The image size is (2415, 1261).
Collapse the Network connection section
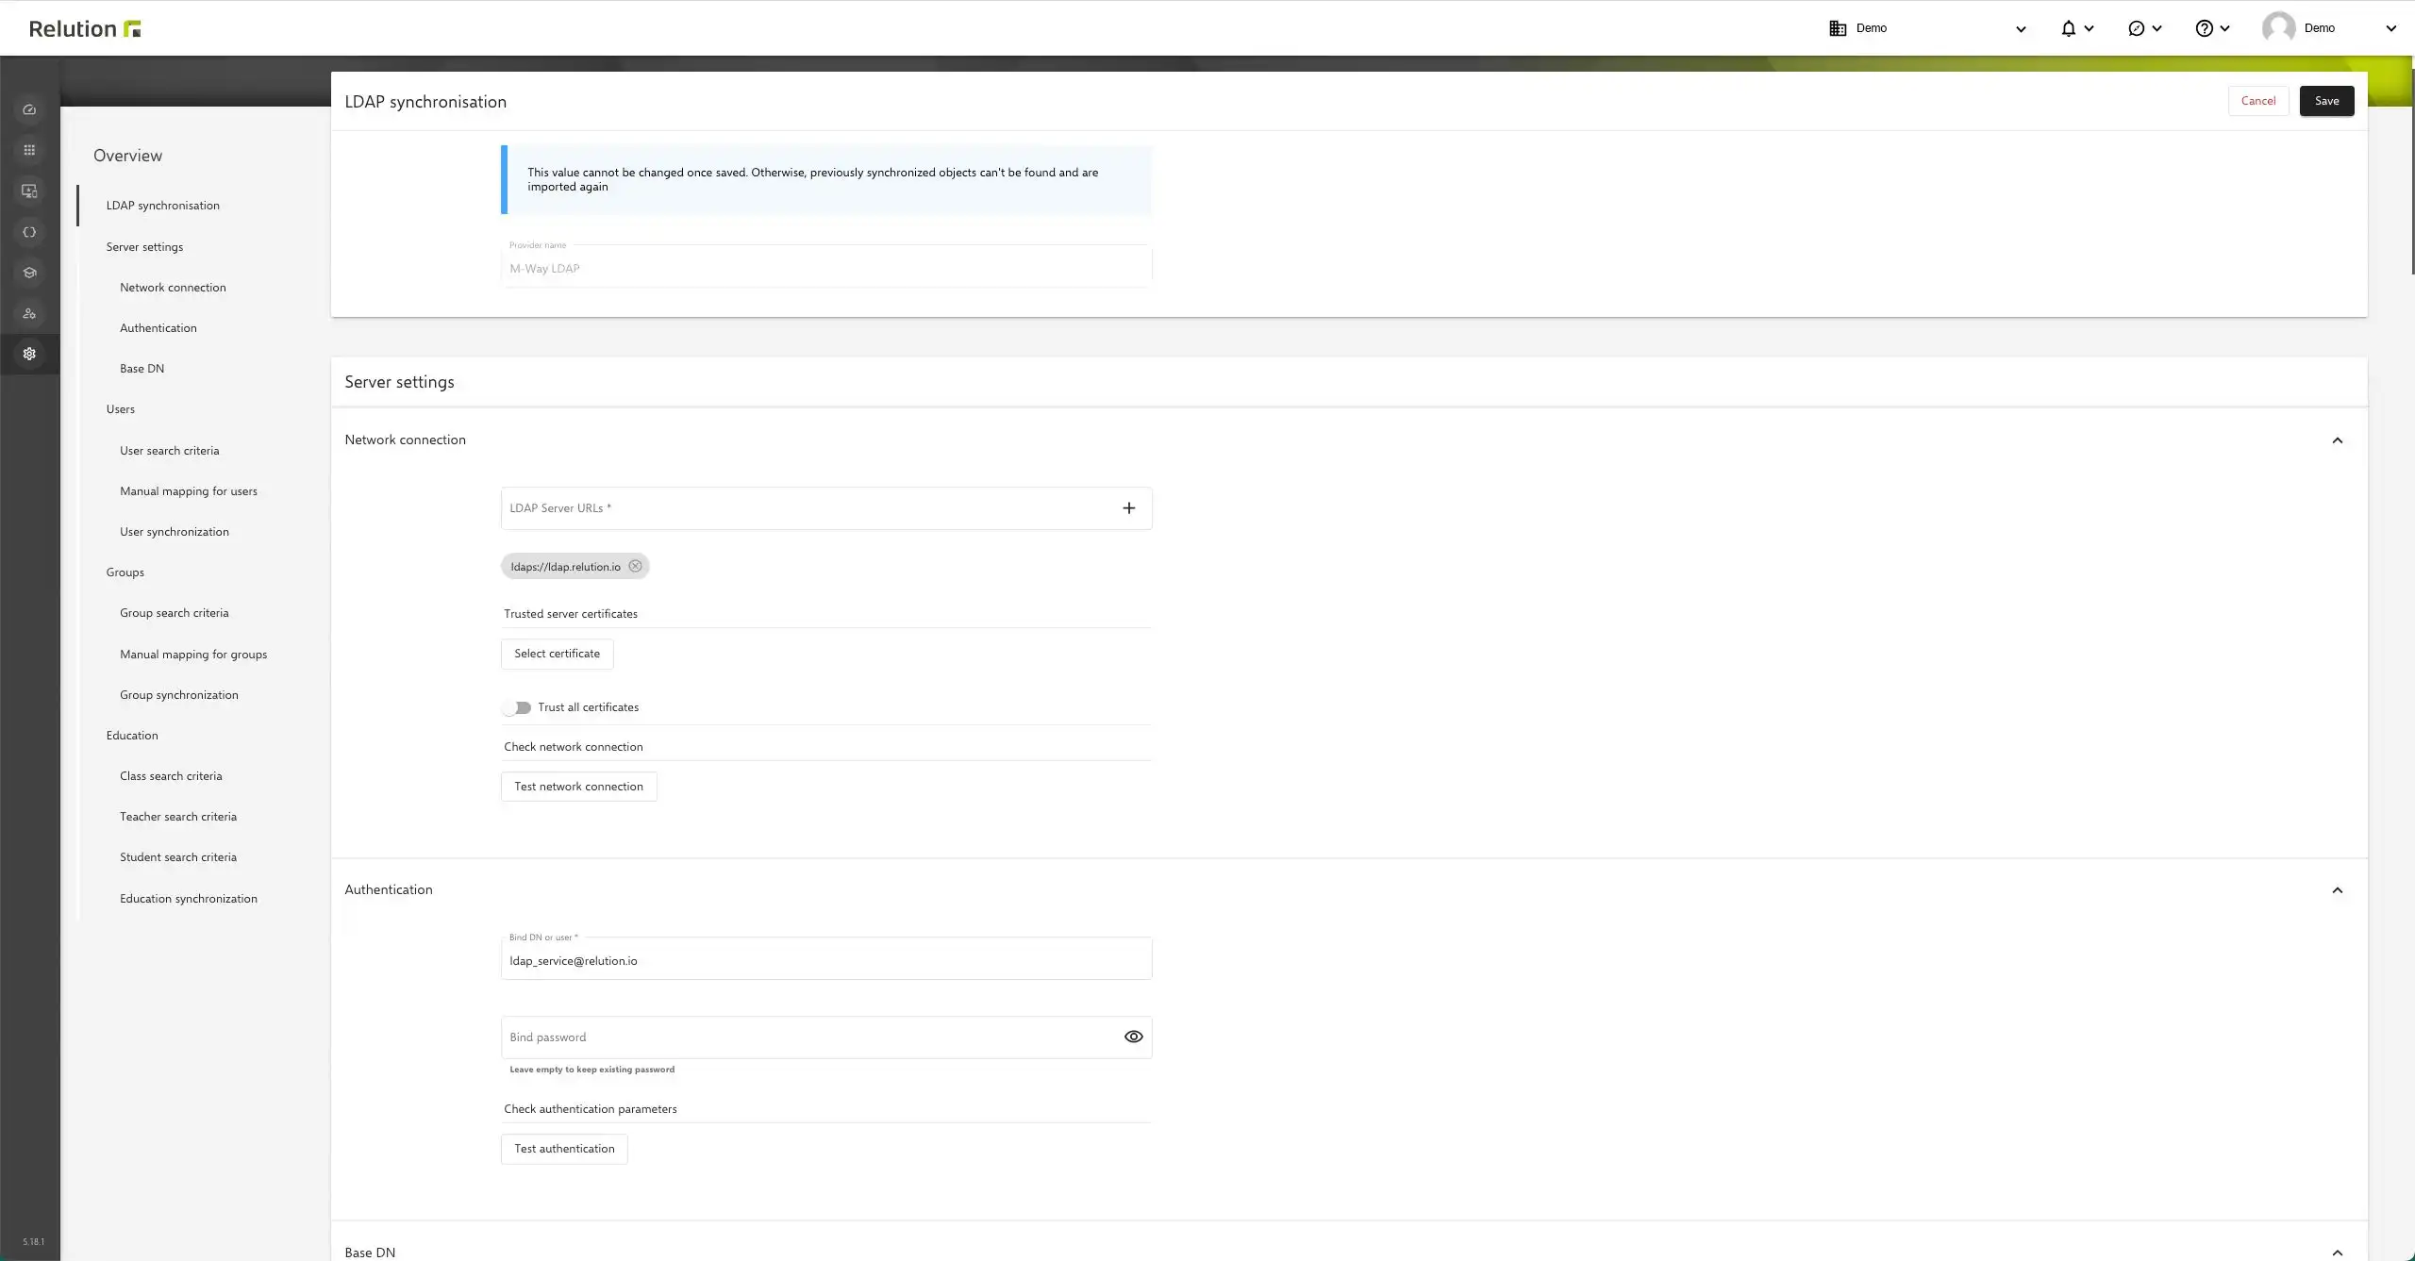click(2337, 440)
